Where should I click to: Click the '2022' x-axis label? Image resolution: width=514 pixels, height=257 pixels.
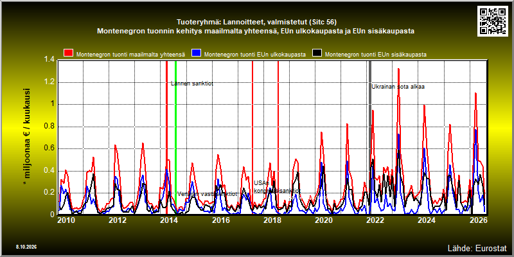pos(375,220)
